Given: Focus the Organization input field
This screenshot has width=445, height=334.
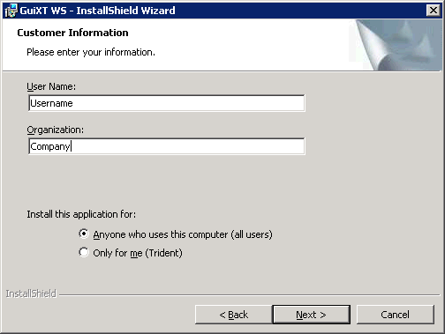Looking at the screenshot, I should [x=167, y=146].
